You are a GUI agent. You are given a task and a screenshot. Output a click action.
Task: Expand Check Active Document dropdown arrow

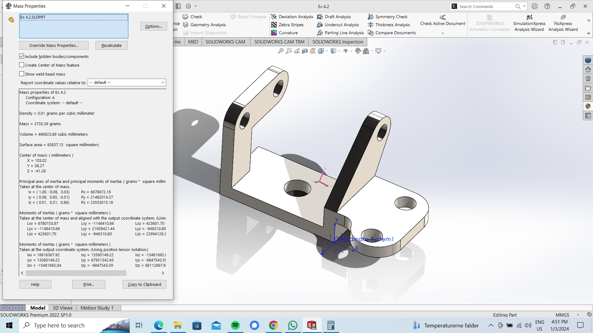pos(443,33)
